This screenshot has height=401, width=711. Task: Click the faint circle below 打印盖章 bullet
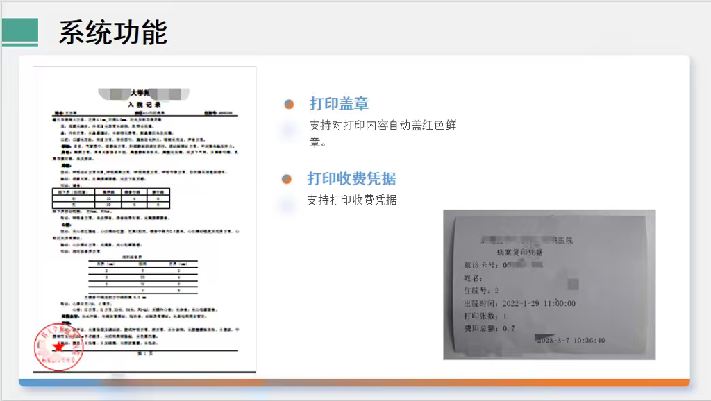(286, 128)
